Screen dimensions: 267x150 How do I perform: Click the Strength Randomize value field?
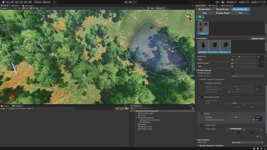click(x=259, y=120)
